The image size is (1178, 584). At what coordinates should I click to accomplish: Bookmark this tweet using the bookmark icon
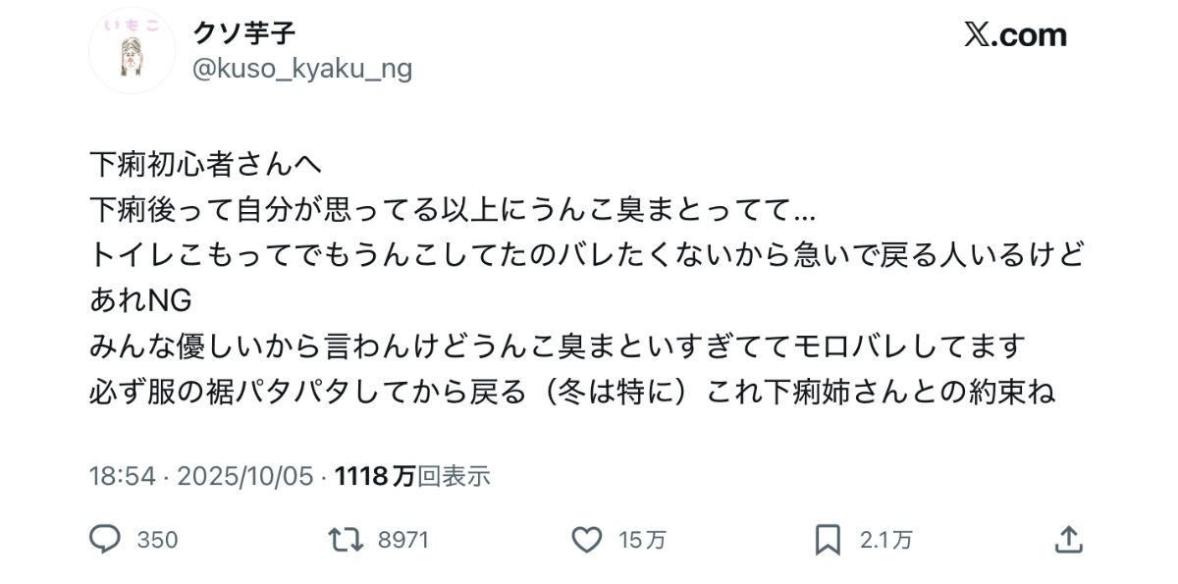(x=827, y=539)
